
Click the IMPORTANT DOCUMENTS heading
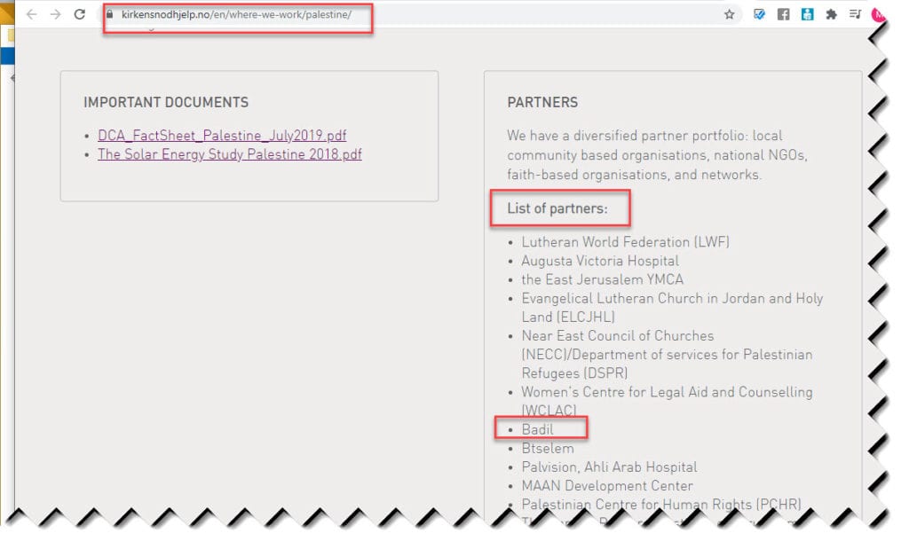click(166, 103)
